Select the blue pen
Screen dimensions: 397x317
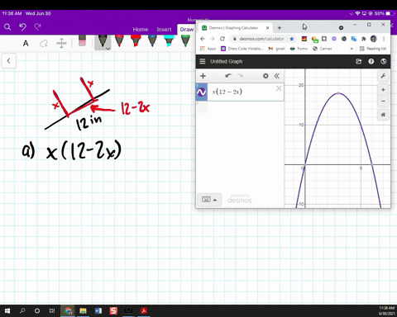point(152,40)
